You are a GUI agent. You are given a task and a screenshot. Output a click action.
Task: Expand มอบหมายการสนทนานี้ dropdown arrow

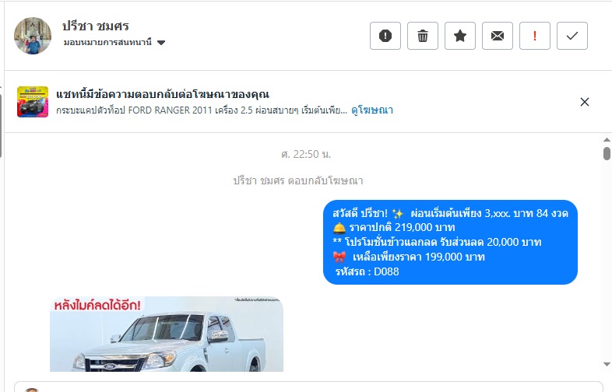pyautogui.click(x=161, y=43)
